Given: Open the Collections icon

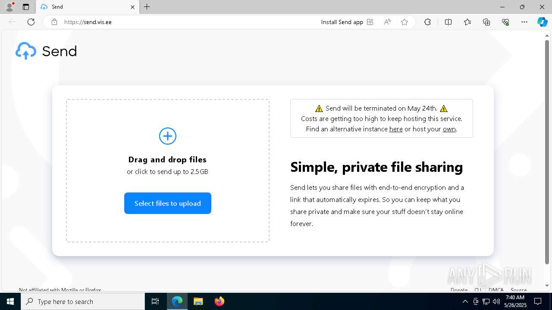Looking at the screenshot, I should coord(486,22).
